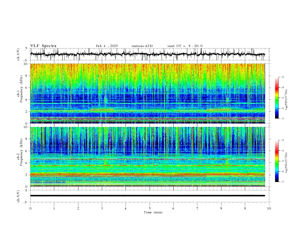Click the "5" tick on ch.1(V) axis
The image size is (303, 234).
pos(26,49)
